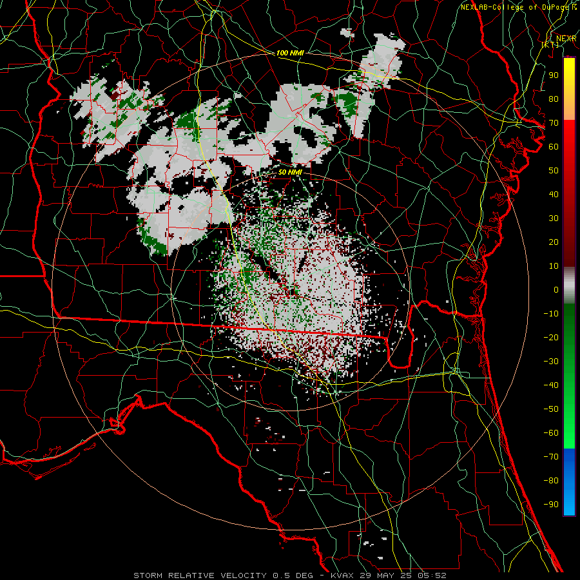Click the 30 value on velocity scale
This screenshot has height=580, width=580.
(x=554, y=218)
